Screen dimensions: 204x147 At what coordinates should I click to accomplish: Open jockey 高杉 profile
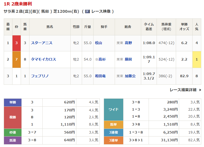pos(102,59)
